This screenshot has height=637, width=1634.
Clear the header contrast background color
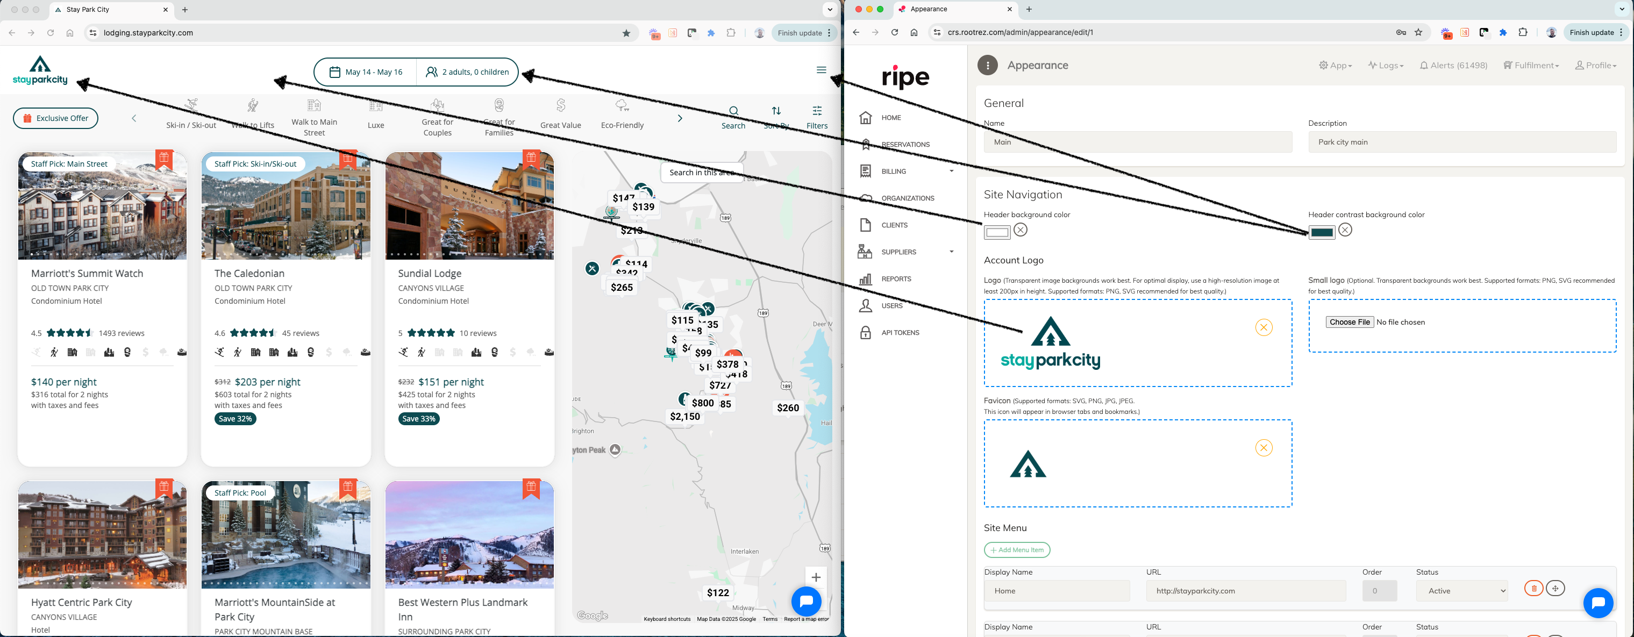pos(1345,230)
